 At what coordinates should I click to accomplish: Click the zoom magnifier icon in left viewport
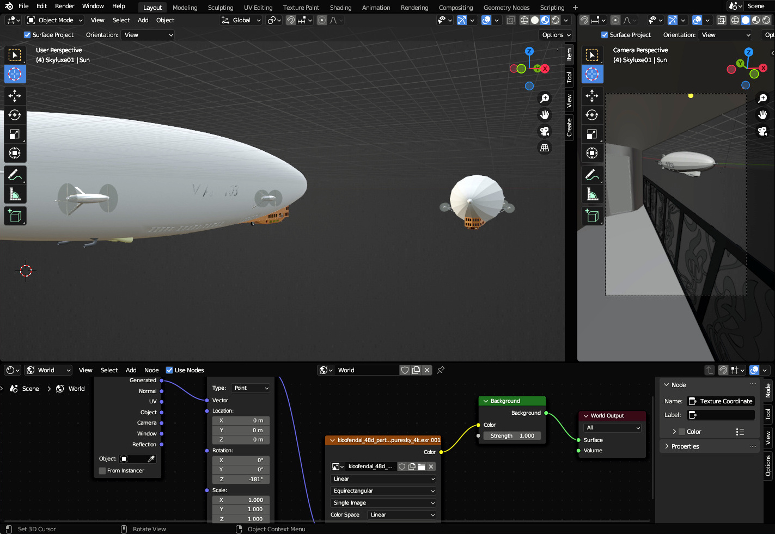tap(545, 99)
